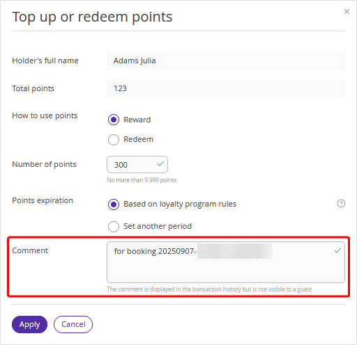Click the green checkmark in the comment box
This screenshot has height=345, width=357.
coord(337,250)
